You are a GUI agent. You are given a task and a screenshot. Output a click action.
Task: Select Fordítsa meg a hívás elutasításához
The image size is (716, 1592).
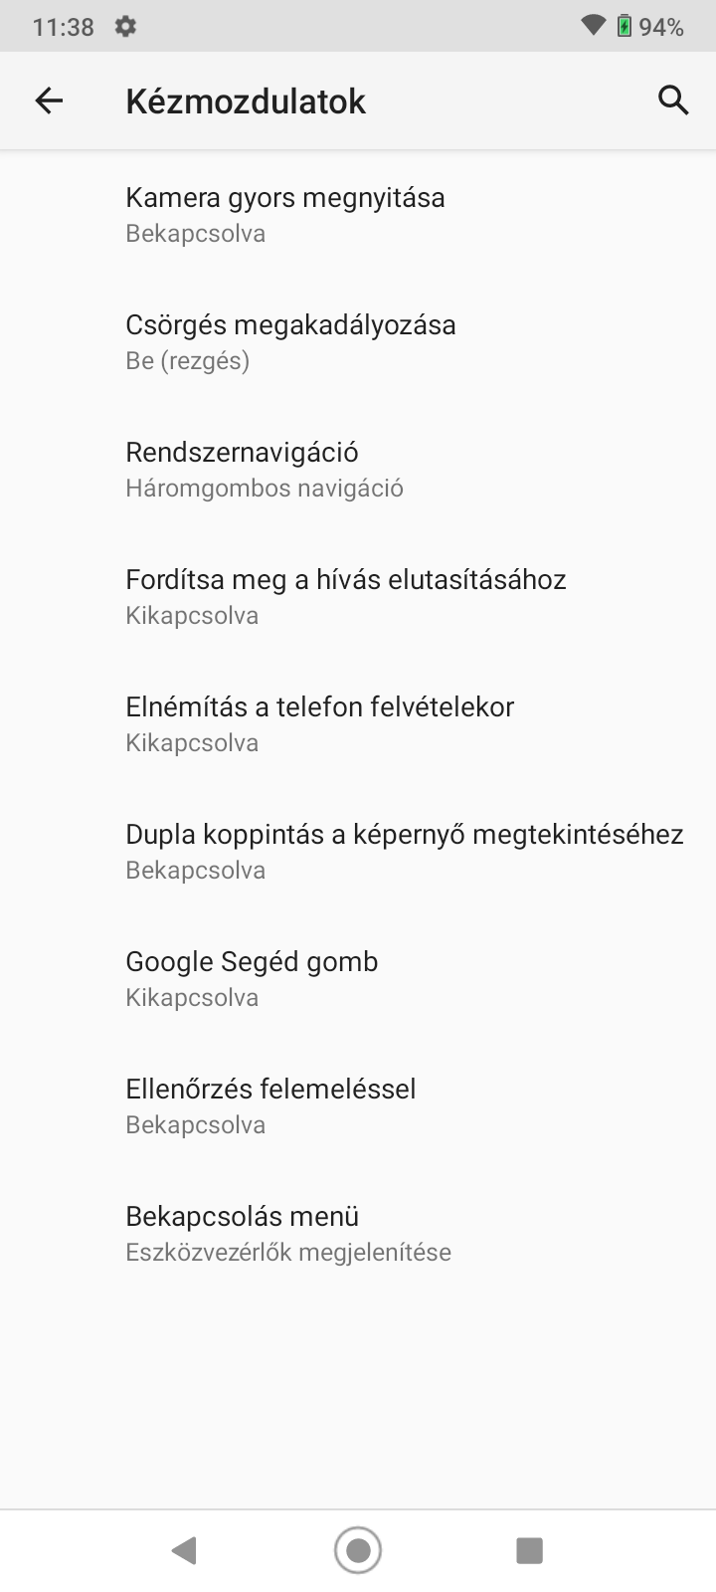(358, 596)
